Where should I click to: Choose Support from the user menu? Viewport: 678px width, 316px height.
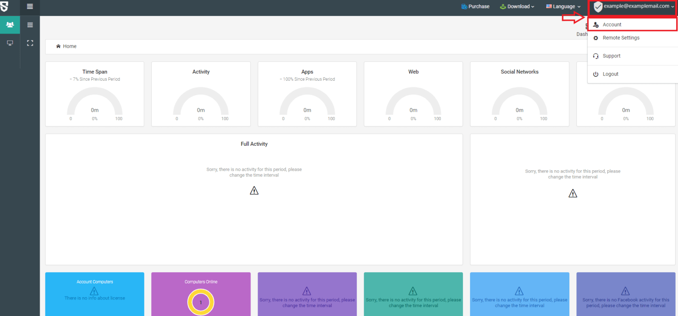click(633, 56)
